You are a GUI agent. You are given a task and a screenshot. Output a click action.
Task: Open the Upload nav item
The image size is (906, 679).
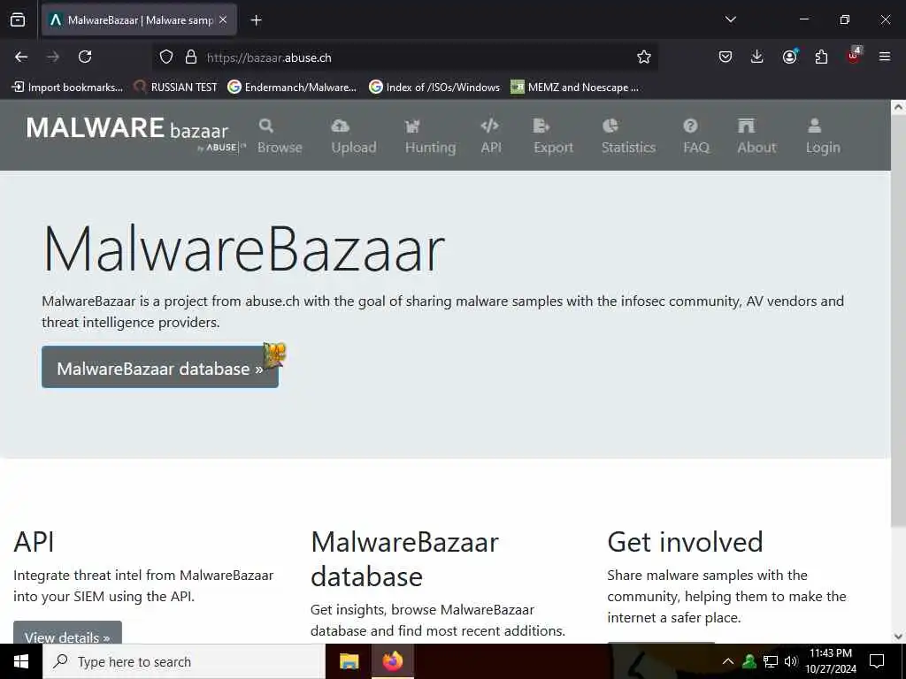354,136
